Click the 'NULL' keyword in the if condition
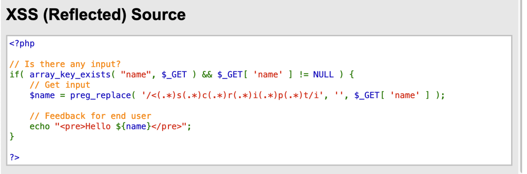Image resolution: width=527 pixels, height=174 pixels. pos(323,75)
